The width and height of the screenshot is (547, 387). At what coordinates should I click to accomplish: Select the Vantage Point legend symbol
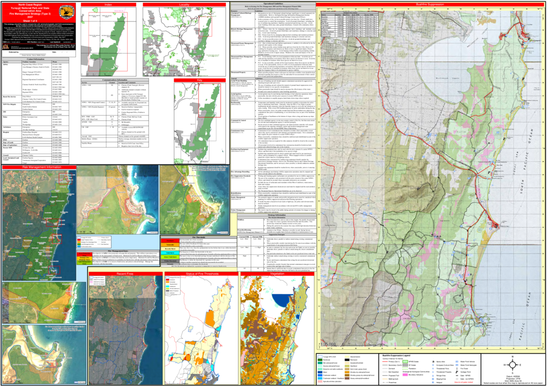pos(457,372)
